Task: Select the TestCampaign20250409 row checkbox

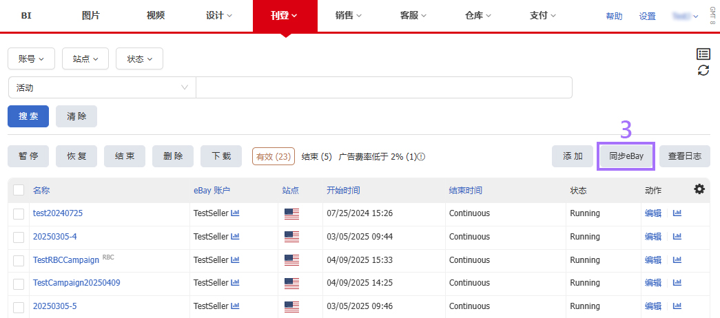Action: [x=19, y=284]
